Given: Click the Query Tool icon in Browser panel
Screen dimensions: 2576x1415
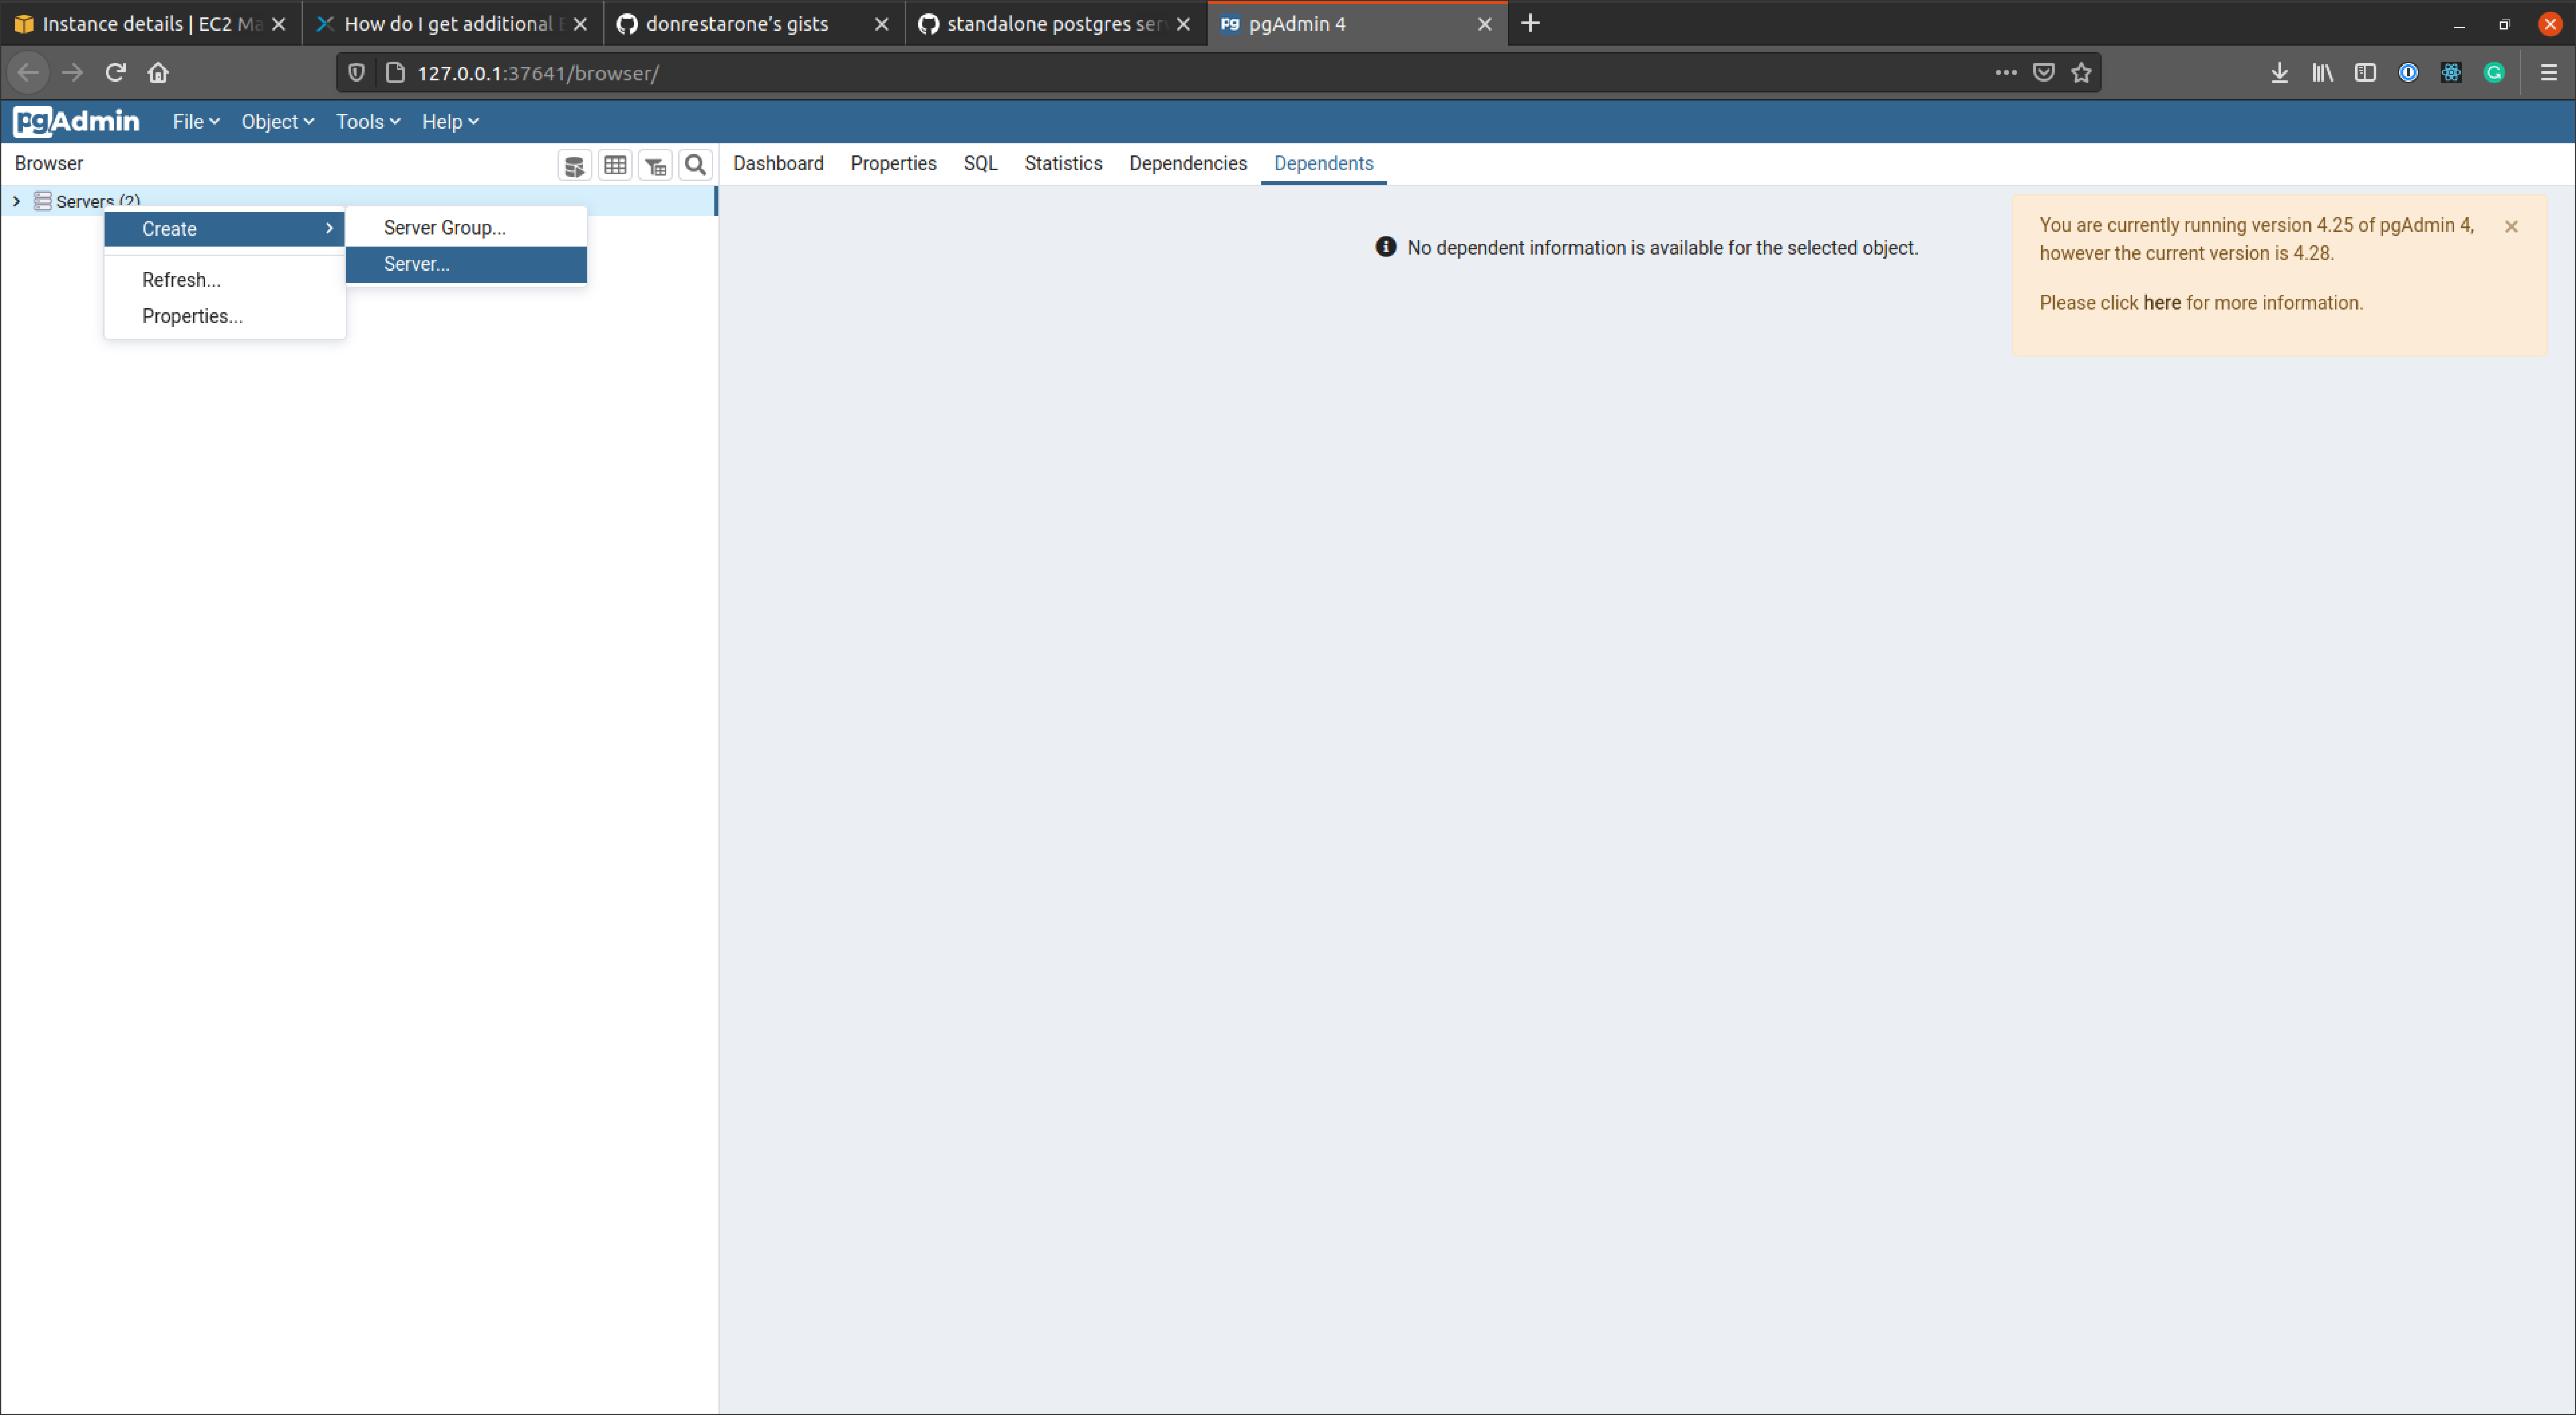Looking at the screenshot, I should tap(574, 165).
